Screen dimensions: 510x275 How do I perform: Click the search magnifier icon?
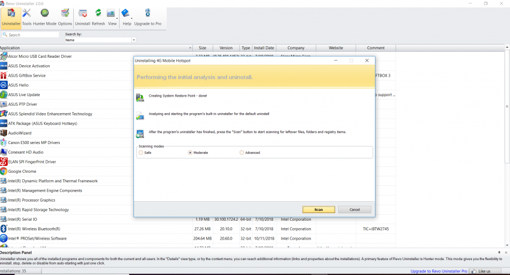(5, 34)
